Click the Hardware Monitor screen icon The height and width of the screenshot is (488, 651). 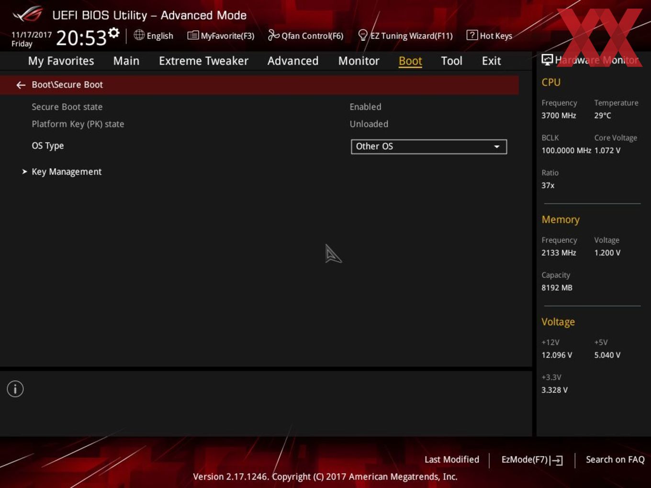(x=547, y=59)
